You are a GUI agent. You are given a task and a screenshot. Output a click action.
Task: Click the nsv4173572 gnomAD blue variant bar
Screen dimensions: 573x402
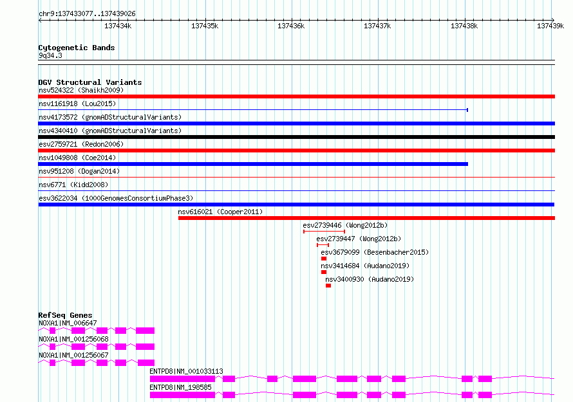pos(296,123)
